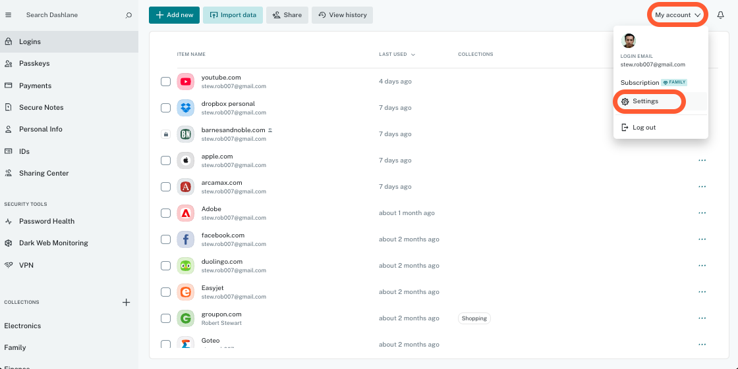
Task: Click the duolingo.com owl icon
Action: pos(185,266)
